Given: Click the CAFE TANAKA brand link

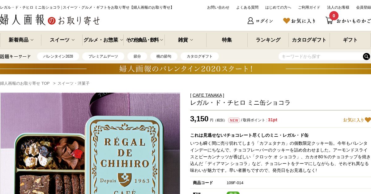Looking at the screenshot, I should (207, 95).
